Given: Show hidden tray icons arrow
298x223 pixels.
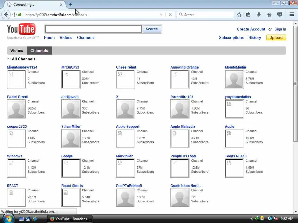Looking at the screenshot, I should click(251, 219).
